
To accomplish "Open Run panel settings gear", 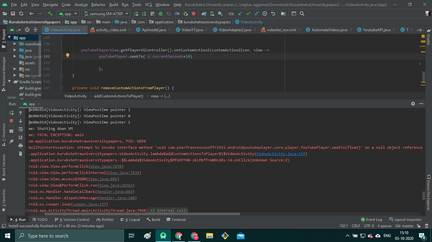I will (x=413, y=104).
